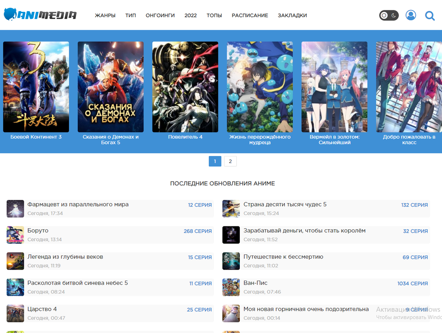Click Жизнь перерождённого мудреца title
This screenshot has width=442, height=333.
tap(260, 140)
